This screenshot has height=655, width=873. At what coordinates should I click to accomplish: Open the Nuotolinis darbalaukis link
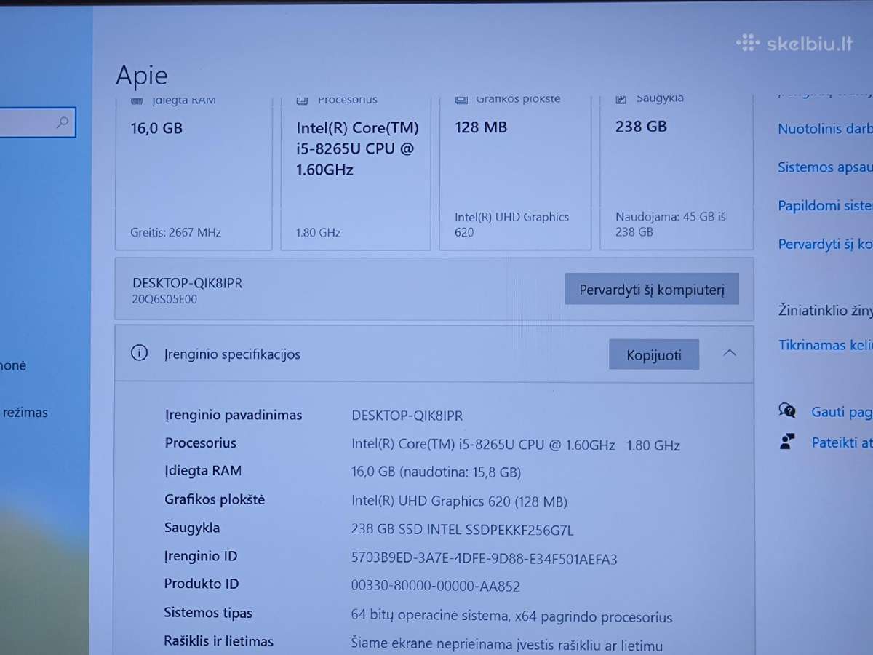point(825,129)
